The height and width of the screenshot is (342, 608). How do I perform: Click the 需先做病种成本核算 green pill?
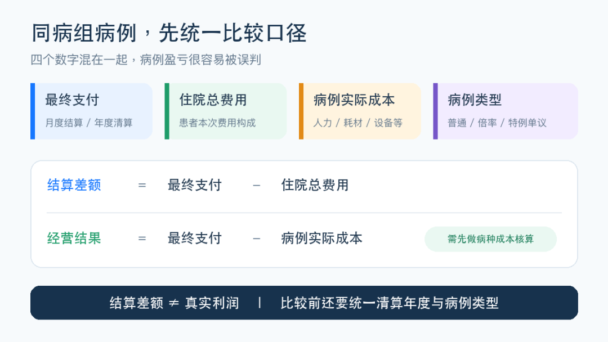point(490,239)
